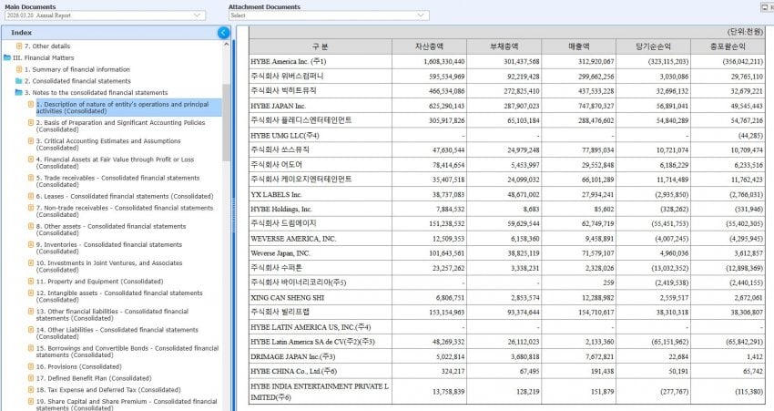
Task: Click folder icon beside 'III. Financial Matters'
Action: 7,57
